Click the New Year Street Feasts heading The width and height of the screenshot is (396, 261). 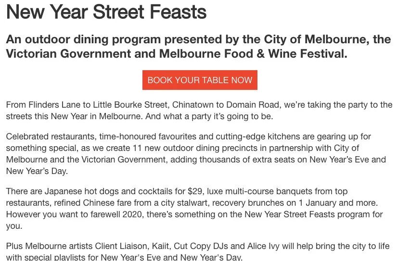(x=106, y=12)
